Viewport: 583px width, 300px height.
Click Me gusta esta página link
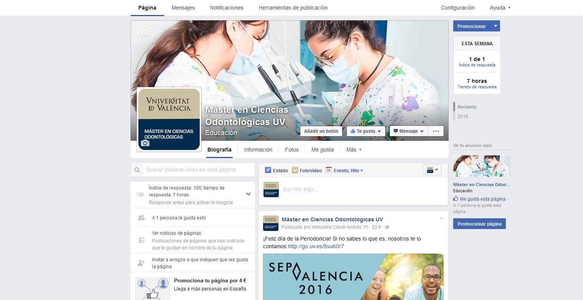[483, 199]
